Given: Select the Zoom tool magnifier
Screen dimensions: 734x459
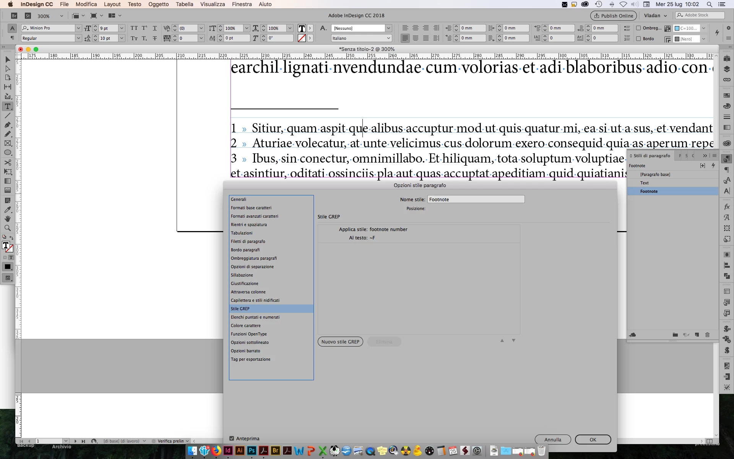Looking at the screenshot, I should (x=7, y=228).
